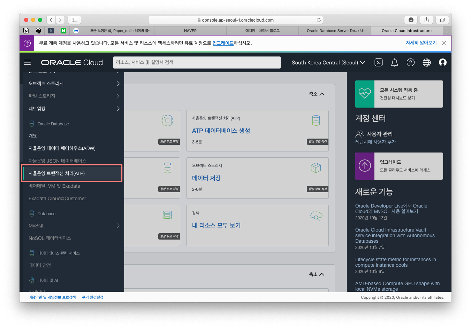This screenshot has width=471, height=328.
Task: Open the South Korea Central region dropdown
Action: point(328,62)
